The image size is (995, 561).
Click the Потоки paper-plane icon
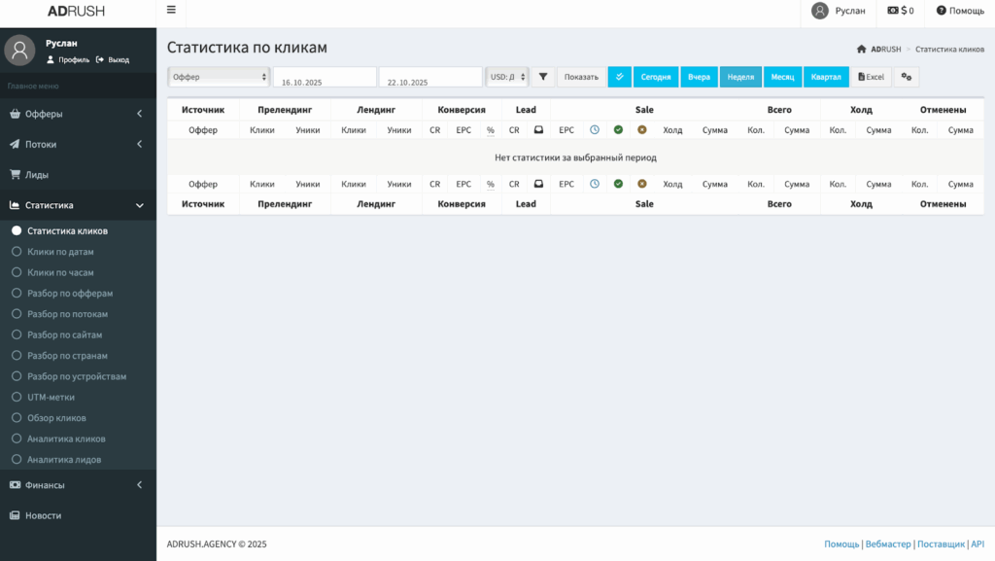click(15, 144)
